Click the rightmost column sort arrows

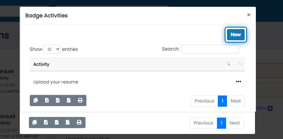coord(240,64)
